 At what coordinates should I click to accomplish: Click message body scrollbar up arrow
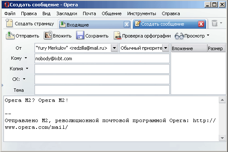point(222,100)
